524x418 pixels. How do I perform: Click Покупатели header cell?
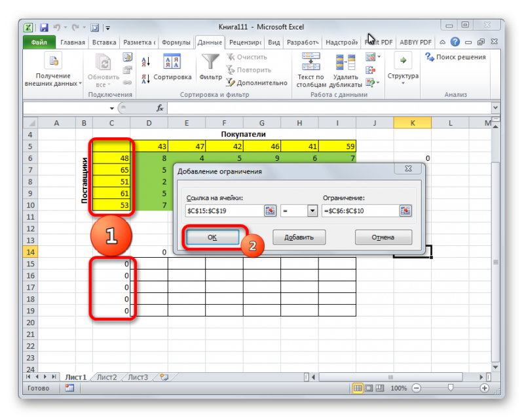pyautogui.click(x=243, y=134)
